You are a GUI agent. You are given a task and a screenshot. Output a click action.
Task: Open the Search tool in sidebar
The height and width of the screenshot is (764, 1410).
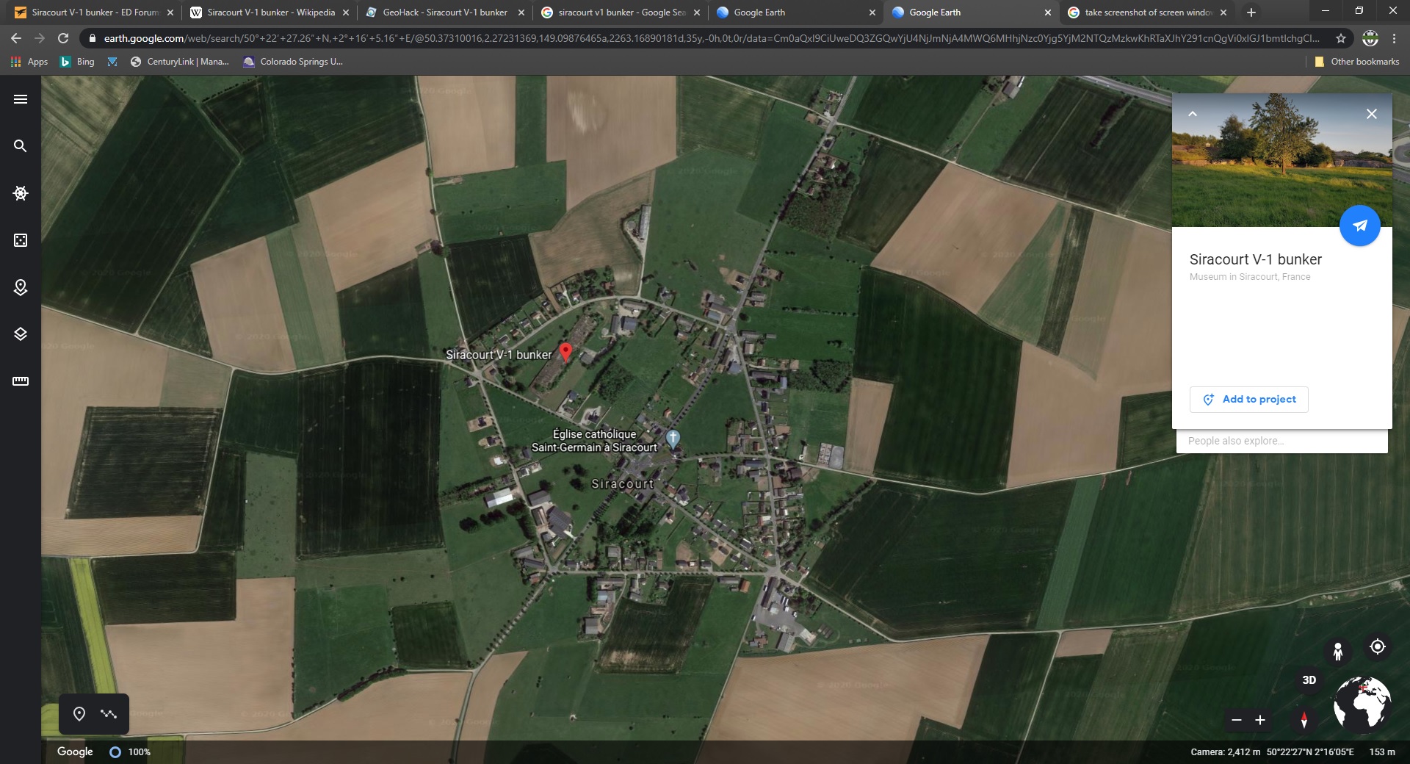click(21, 146)
